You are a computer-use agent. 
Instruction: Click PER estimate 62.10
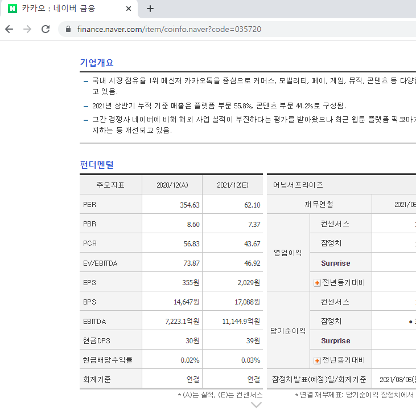point(252,205)
